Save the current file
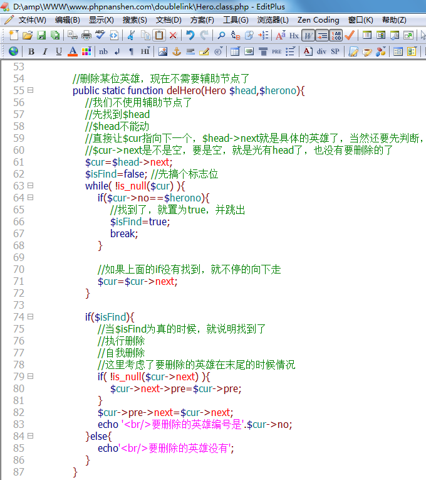The image size is (426, 480). click(41, 36)
